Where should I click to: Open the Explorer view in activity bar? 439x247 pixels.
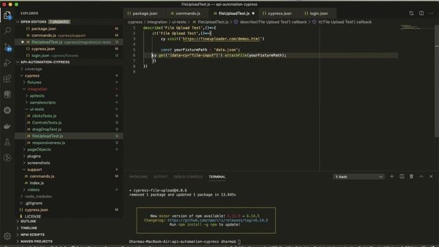point(8,15)
